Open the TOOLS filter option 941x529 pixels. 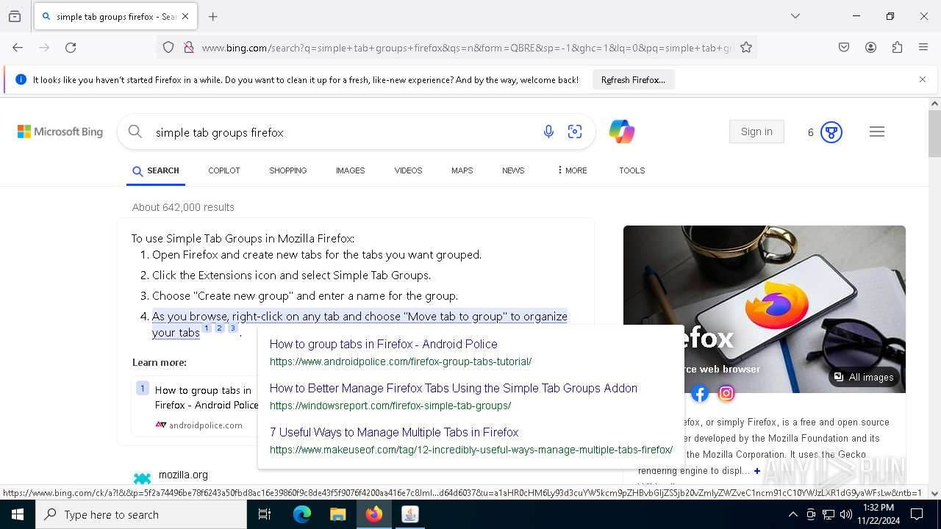[x=631, y=170]
